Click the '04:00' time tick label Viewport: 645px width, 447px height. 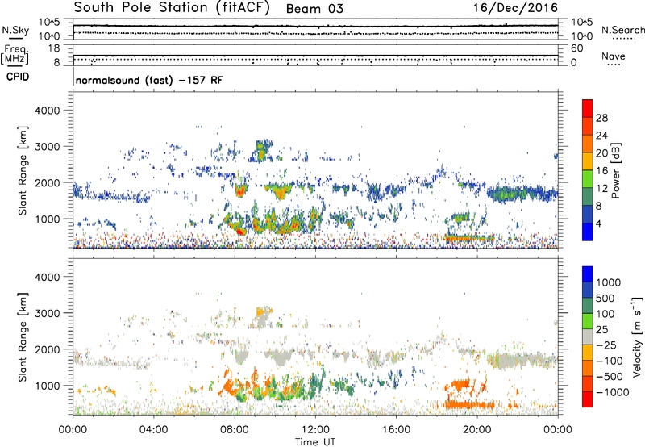click(153, 430)
